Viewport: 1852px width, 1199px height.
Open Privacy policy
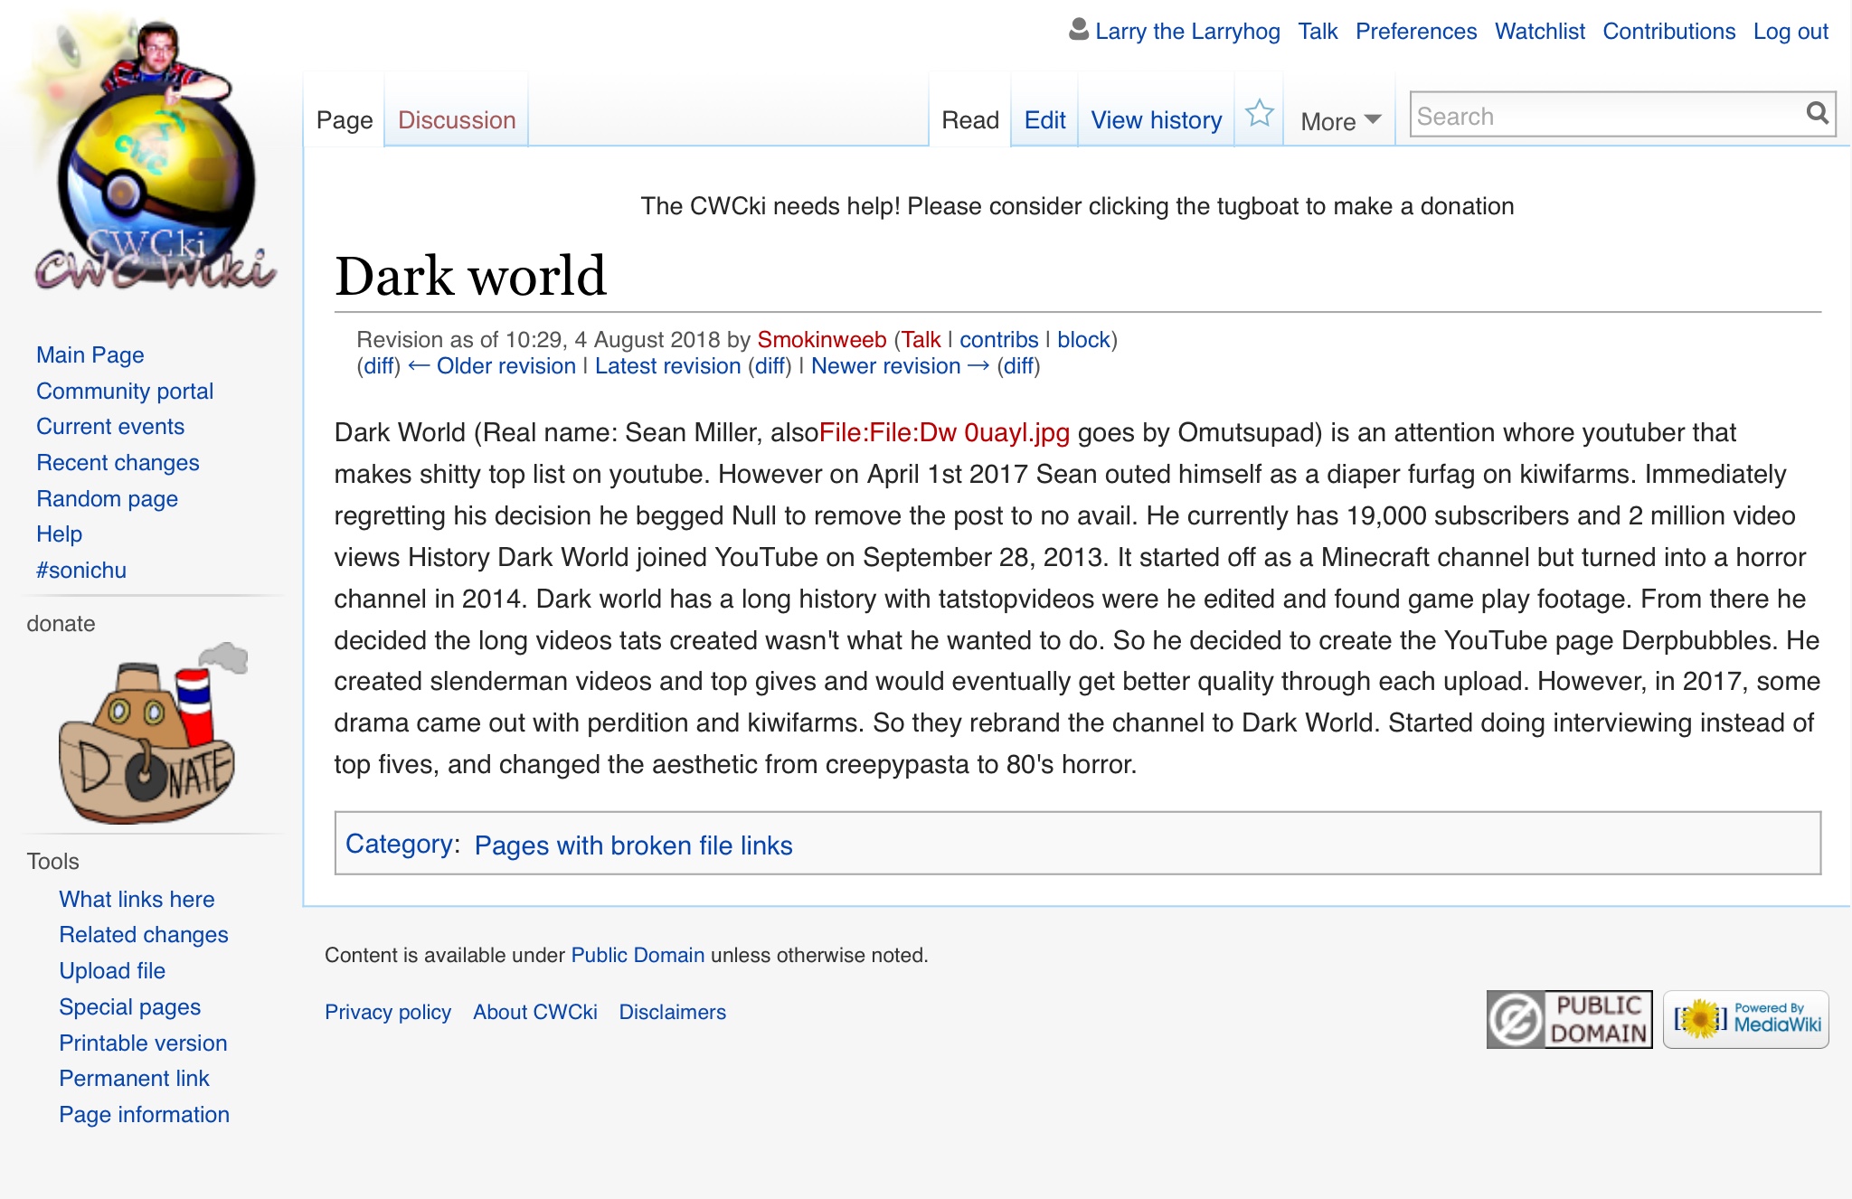[x=388, y=1013]
